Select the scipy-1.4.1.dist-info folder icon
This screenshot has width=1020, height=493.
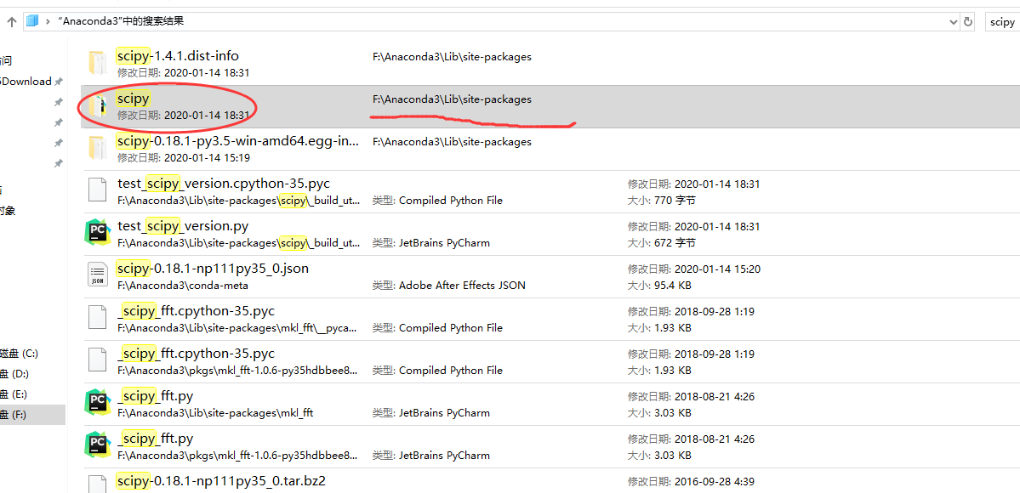click(x=97, y=63)
